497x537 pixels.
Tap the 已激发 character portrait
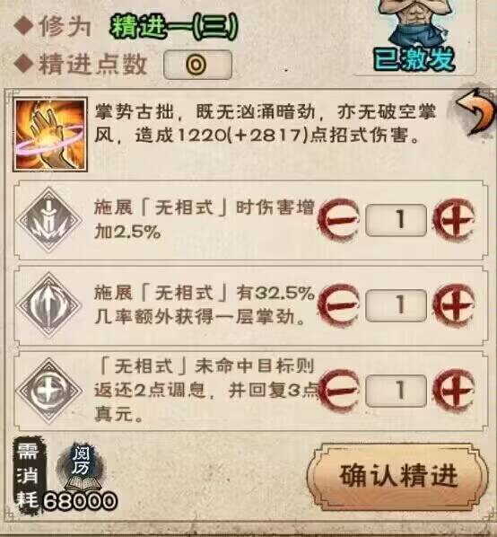415,36
